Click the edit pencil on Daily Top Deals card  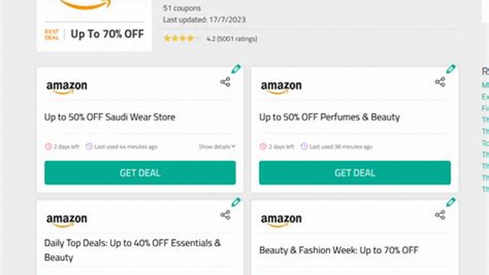[x=236, y=202]
